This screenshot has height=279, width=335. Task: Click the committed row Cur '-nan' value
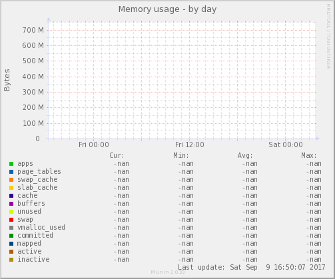click(x=121, y=236)
